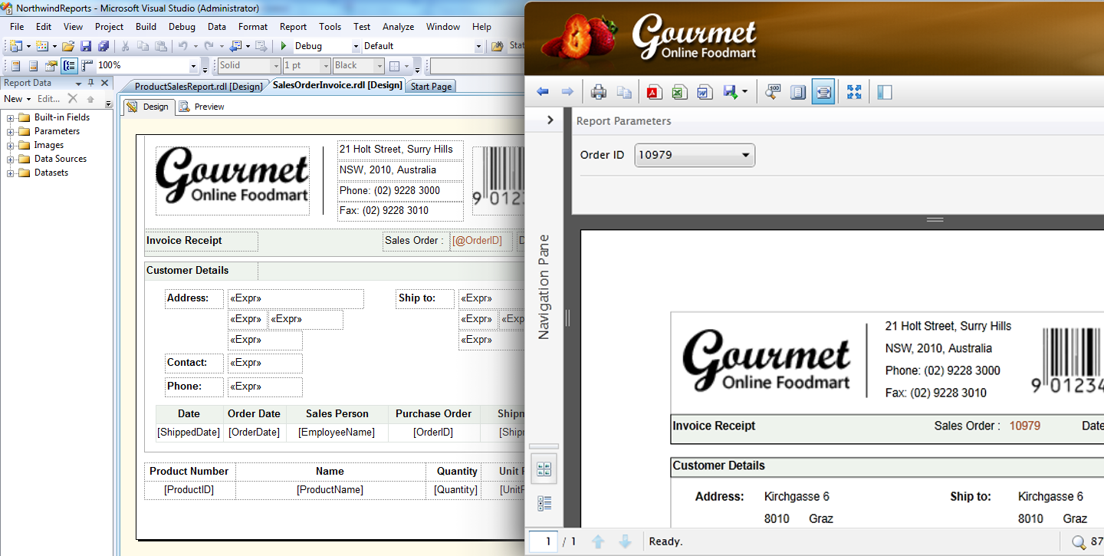Click the thumbnails view icon in navigation pane
This screenshot has width=1104, height=556.
(544, 469)
